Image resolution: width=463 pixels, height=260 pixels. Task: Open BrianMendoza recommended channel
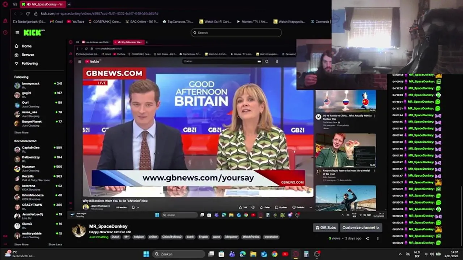pos(38,197)
